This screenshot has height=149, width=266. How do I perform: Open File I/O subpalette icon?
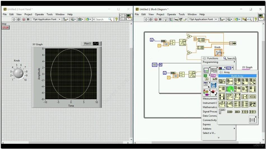click(214, 85)
